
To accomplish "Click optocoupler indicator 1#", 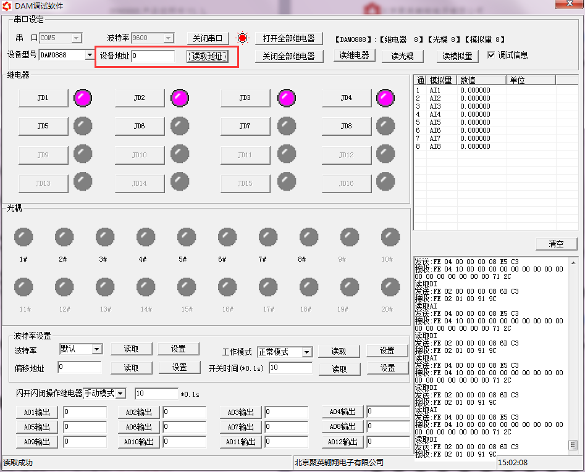I will pos(23,236).
